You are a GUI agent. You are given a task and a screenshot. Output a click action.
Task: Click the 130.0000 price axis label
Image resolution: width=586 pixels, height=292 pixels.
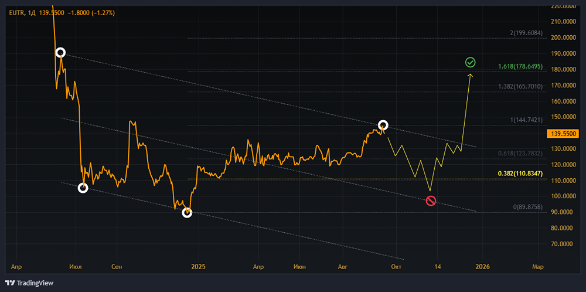click(563, 149)
